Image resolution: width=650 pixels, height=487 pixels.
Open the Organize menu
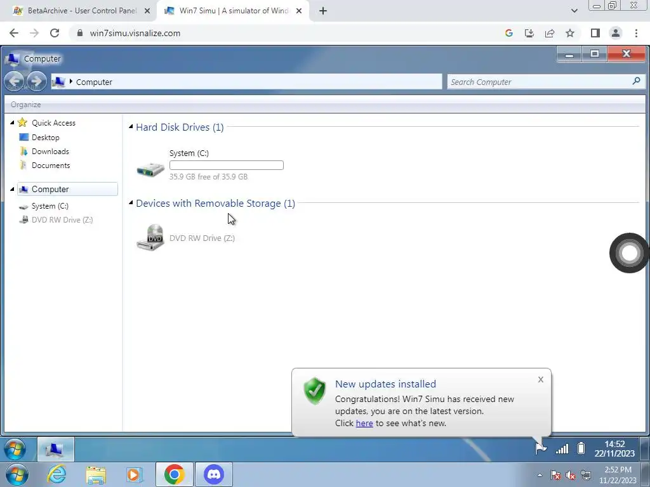(25, 105)
